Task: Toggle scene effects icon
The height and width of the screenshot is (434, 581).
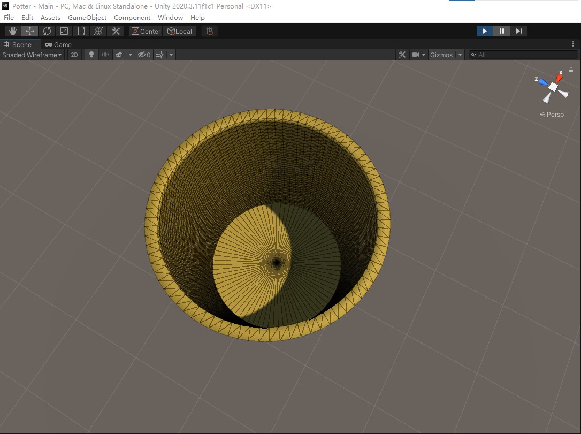Action: [x=119, y=55]
